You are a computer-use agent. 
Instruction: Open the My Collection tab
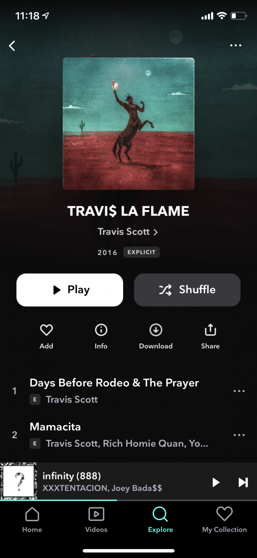[x=224, y=520]
